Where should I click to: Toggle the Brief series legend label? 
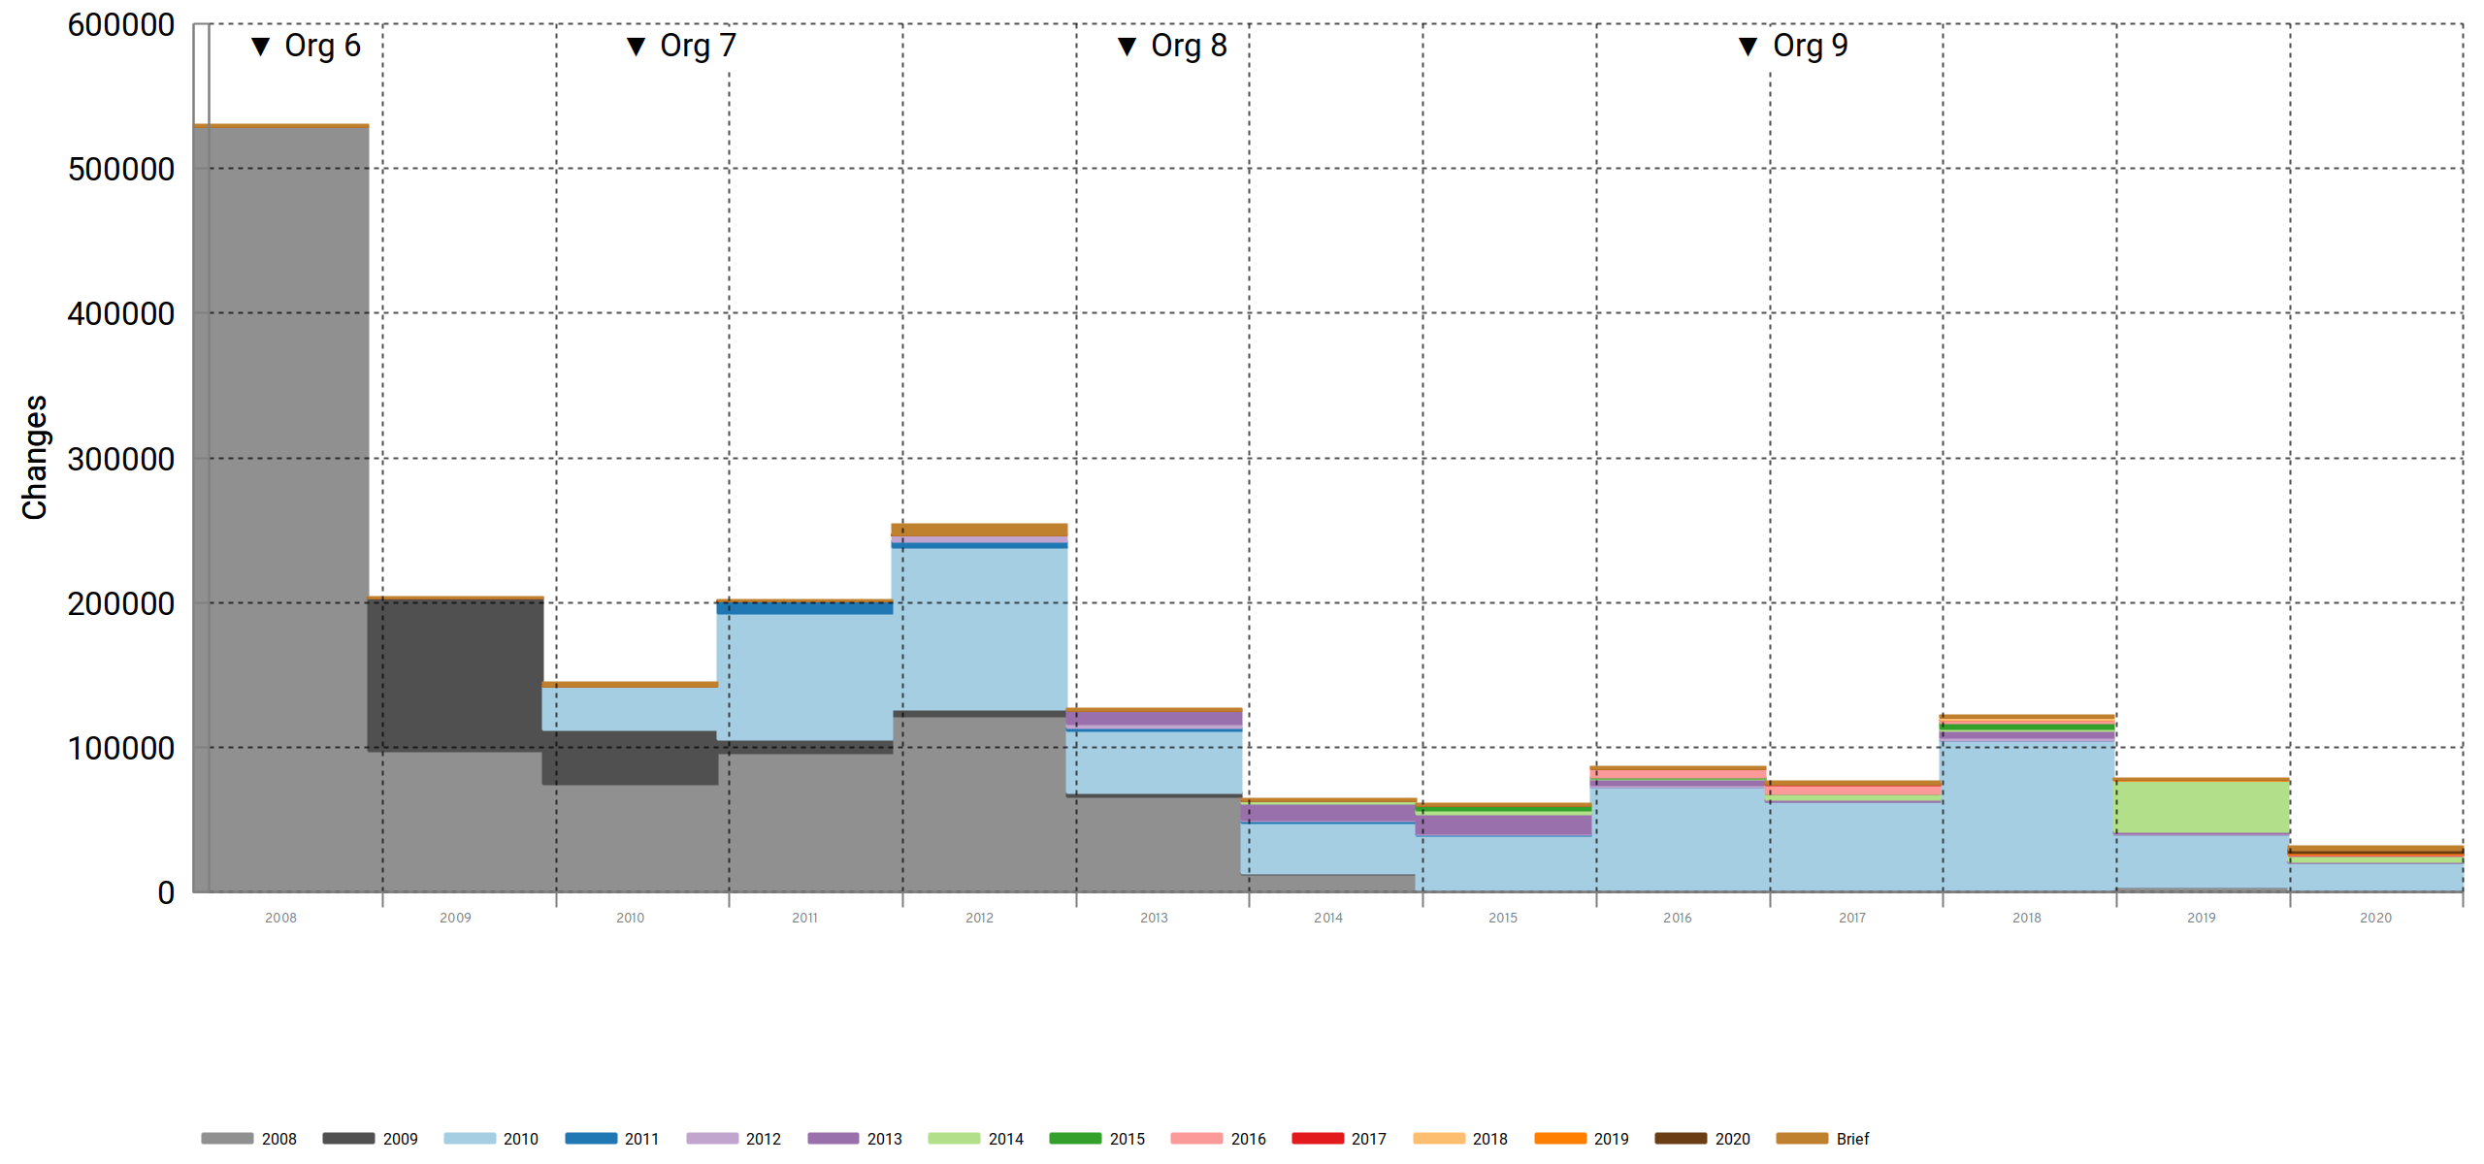(1852, 1139)
